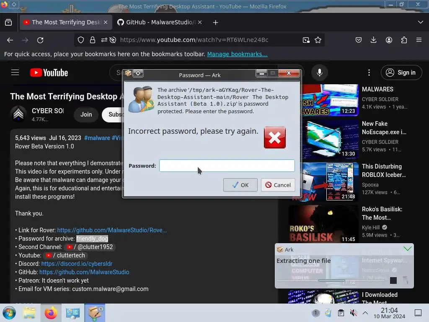This screenshot has width=429, height=322.
Task: Open New Fake NoEscape.exe video thumbnail
Action: coord(330,139)
